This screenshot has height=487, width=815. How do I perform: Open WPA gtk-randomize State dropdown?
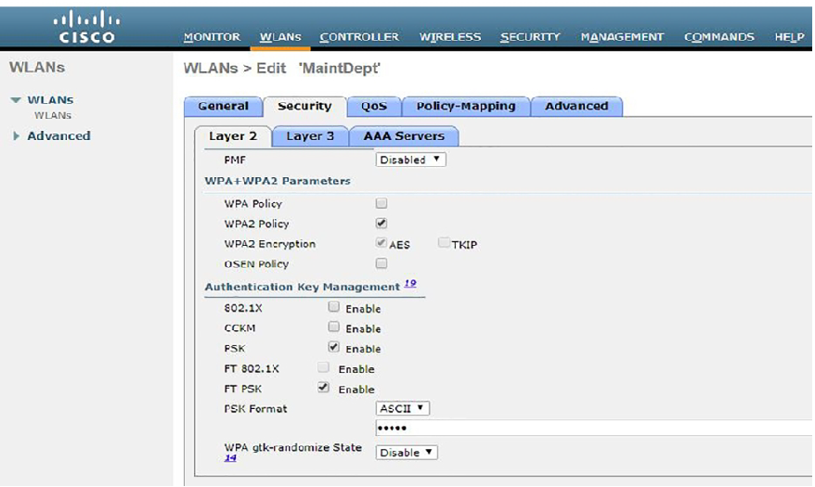406,453
